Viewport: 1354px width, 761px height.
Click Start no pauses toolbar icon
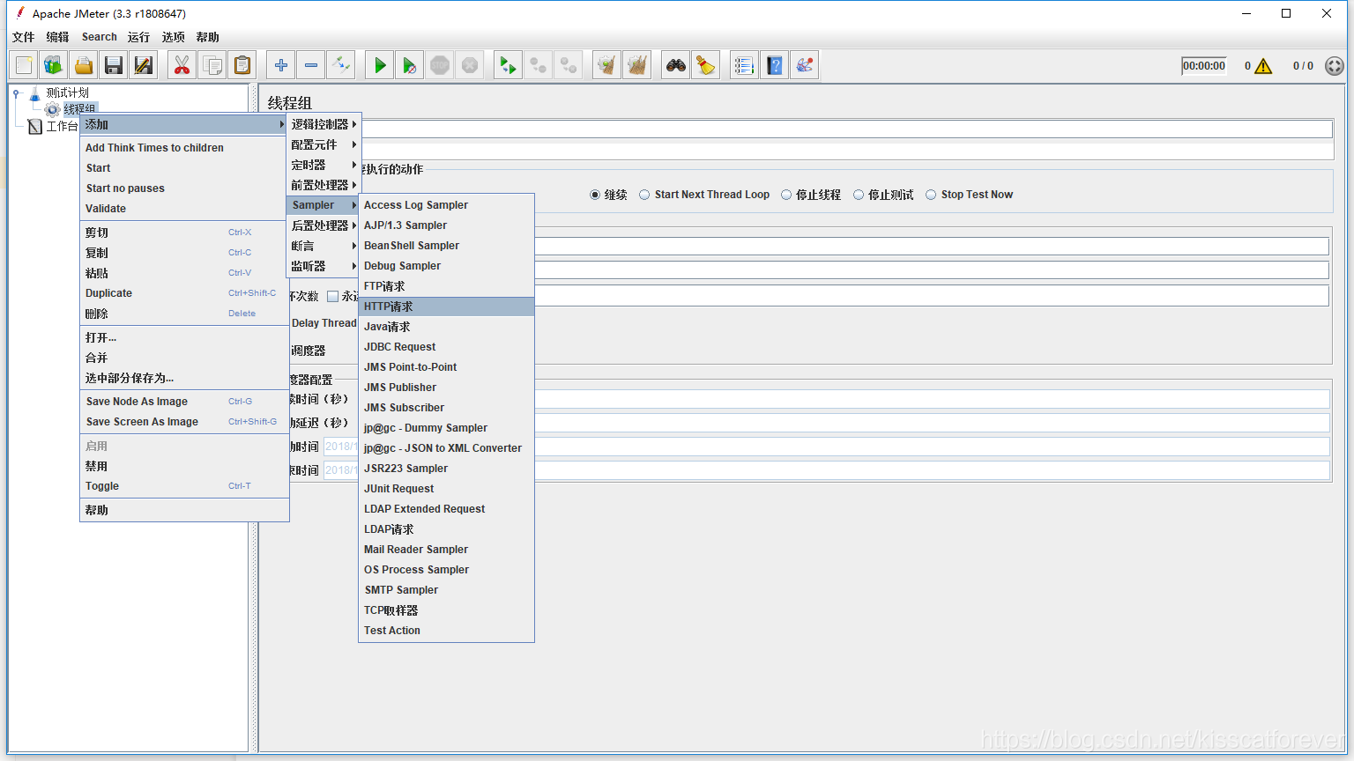410,65
